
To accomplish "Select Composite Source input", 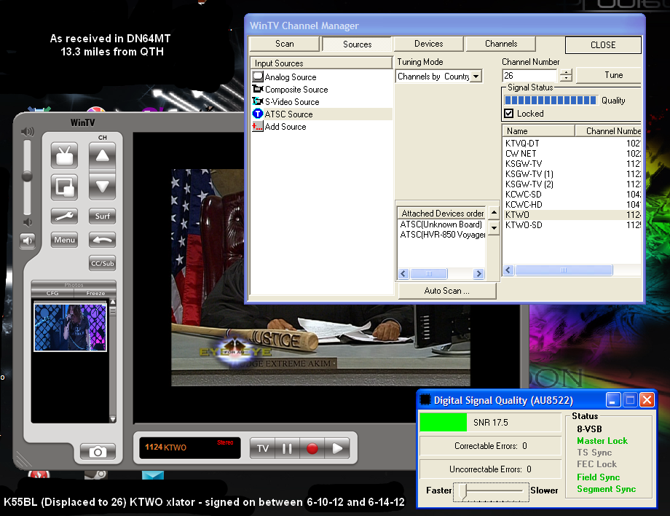I will [296, 90].
